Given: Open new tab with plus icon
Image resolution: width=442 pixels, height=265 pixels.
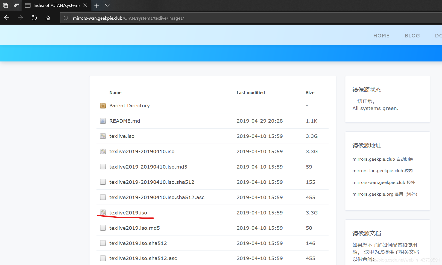Looking at the screenshot, I should click(x=96, y=5).
